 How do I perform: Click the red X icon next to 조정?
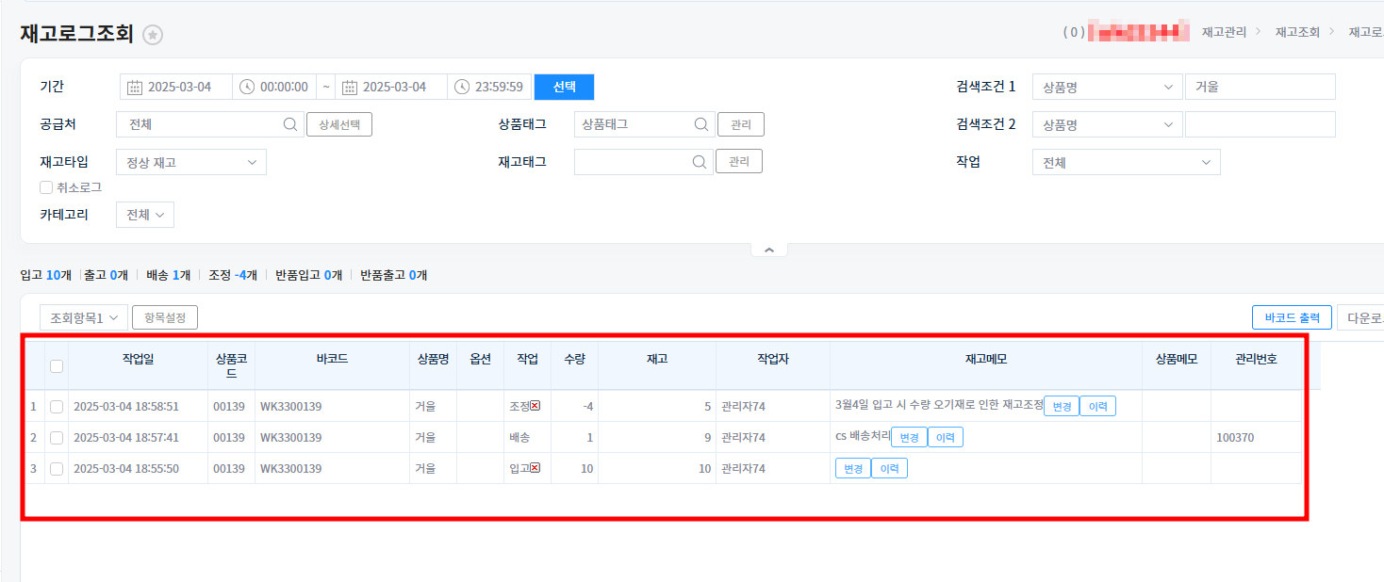[x=535, y=406]
